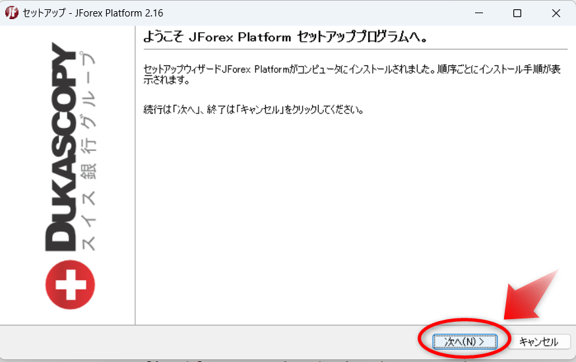Click the Dukascopy red Swiss cross logo
Screen dimensions: 576x362
(70, 285)
